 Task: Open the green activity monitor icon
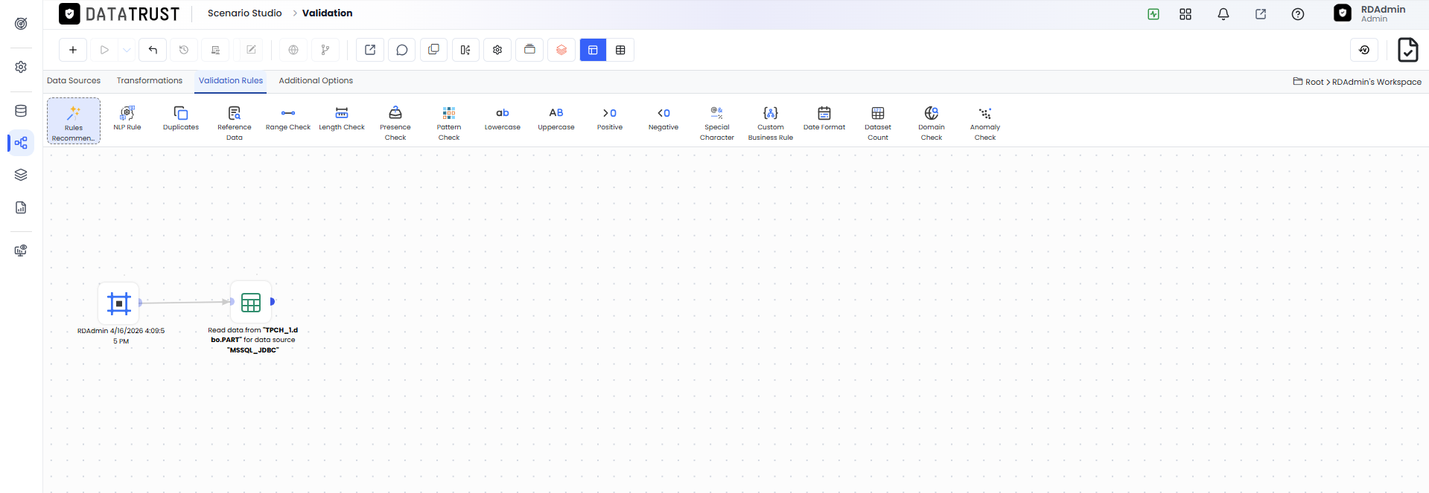point(1153,14)
